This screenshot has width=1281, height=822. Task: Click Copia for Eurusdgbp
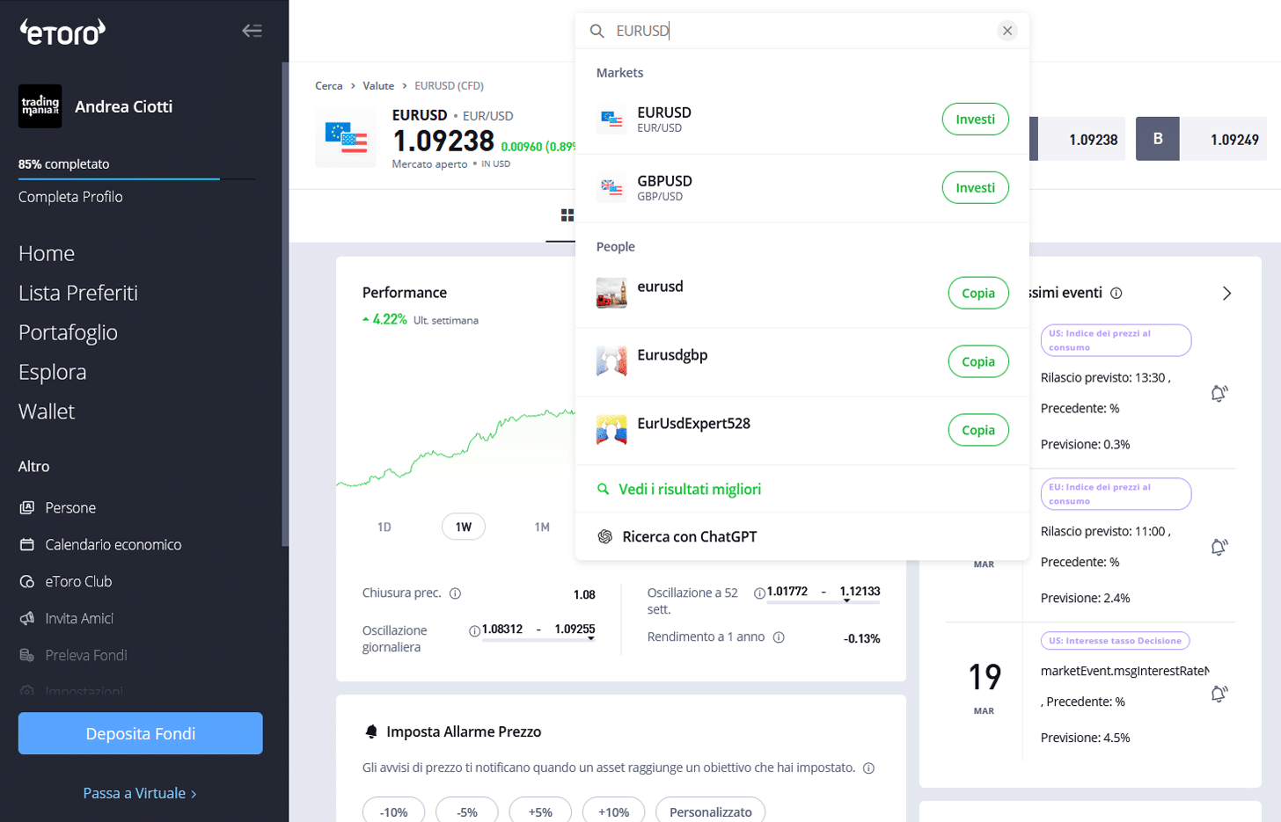click(x=978, y=362)
